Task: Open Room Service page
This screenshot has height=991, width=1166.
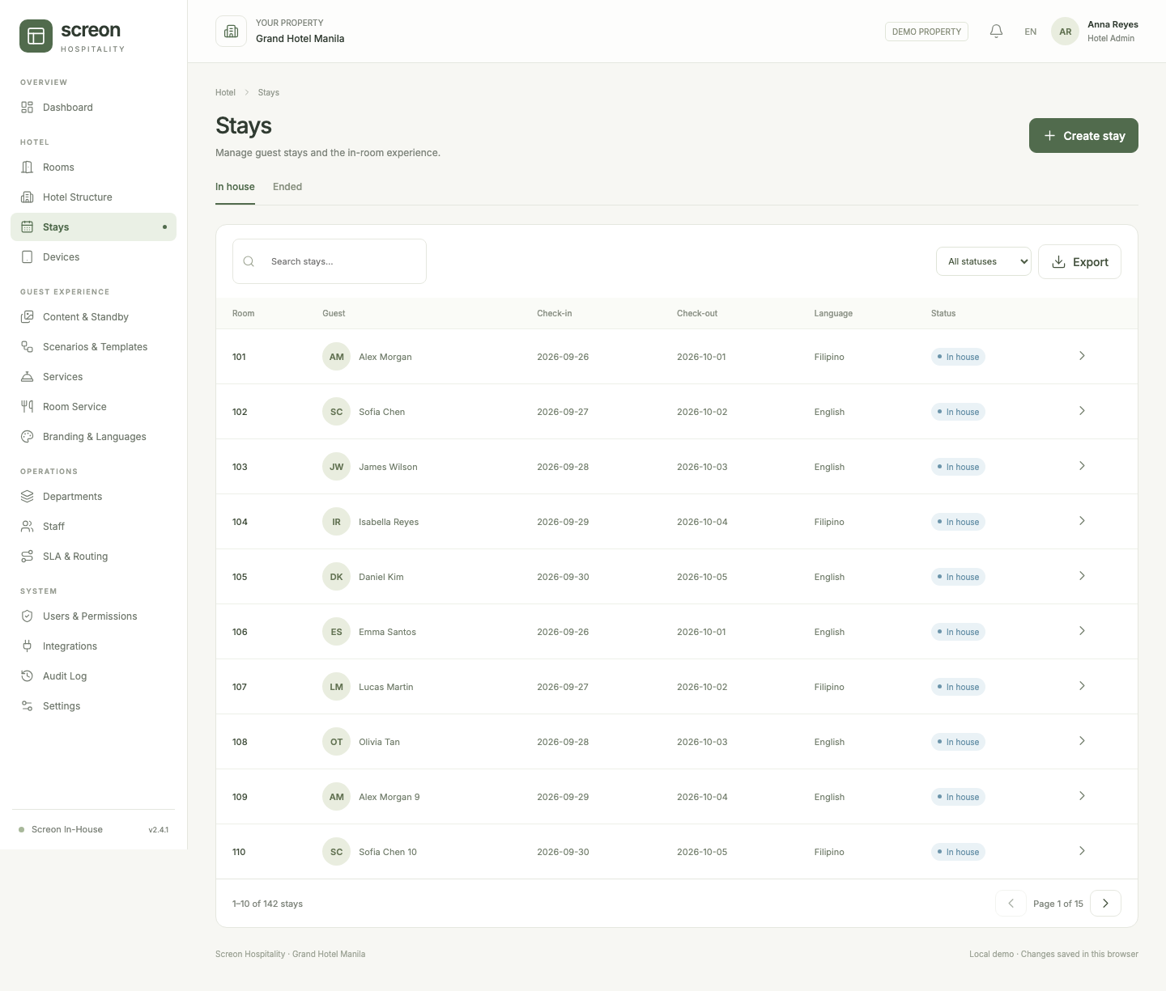Action: (x=94, y=407)
